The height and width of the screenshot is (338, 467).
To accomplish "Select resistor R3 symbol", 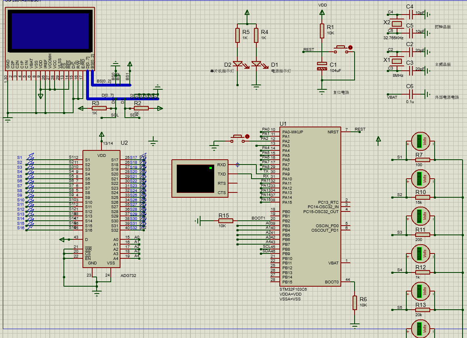I will [99, 108].
